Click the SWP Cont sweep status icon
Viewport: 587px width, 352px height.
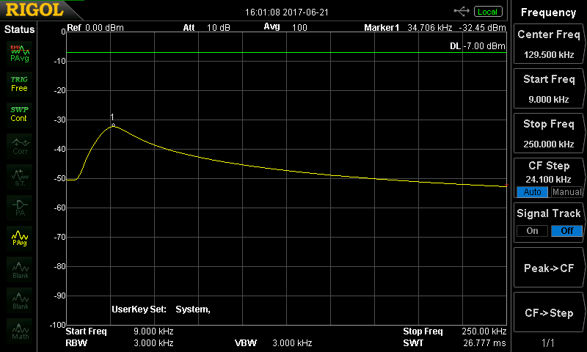pos(20,114)
